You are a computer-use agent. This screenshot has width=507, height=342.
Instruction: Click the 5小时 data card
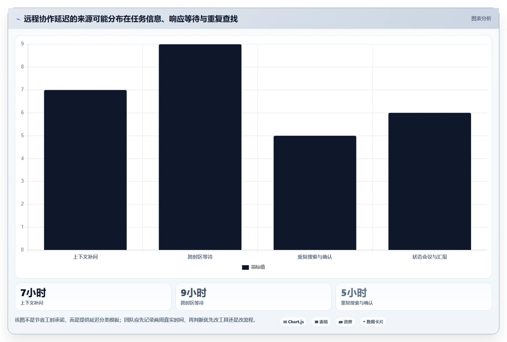[x=414, y=297]
